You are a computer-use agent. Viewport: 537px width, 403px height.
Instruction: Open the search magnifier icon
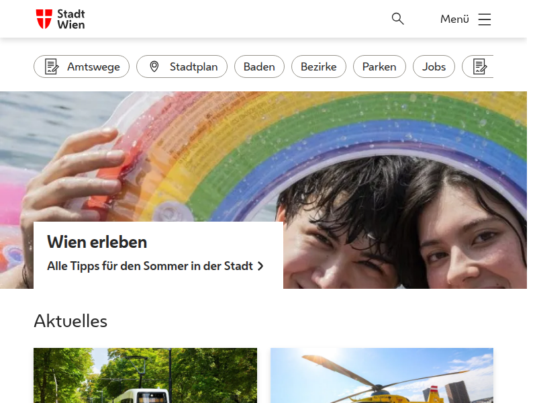(397, 19)
